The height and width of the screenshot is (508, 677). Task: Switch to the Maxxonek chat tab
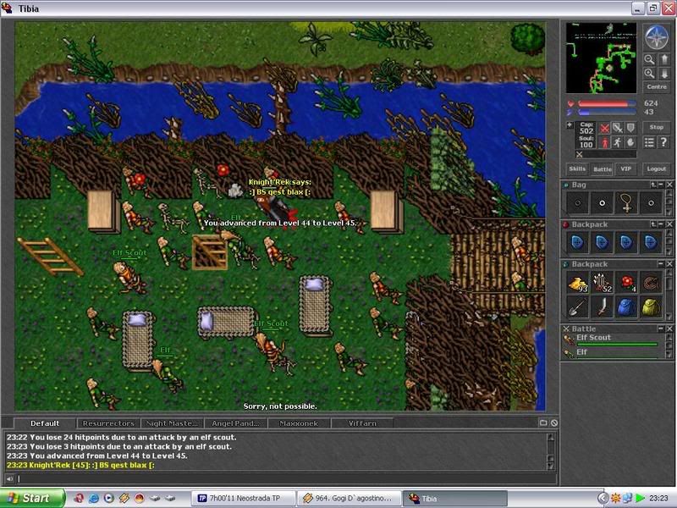(299, 423)
